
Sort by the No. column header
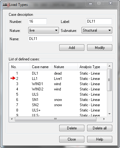tap(20, 67)
